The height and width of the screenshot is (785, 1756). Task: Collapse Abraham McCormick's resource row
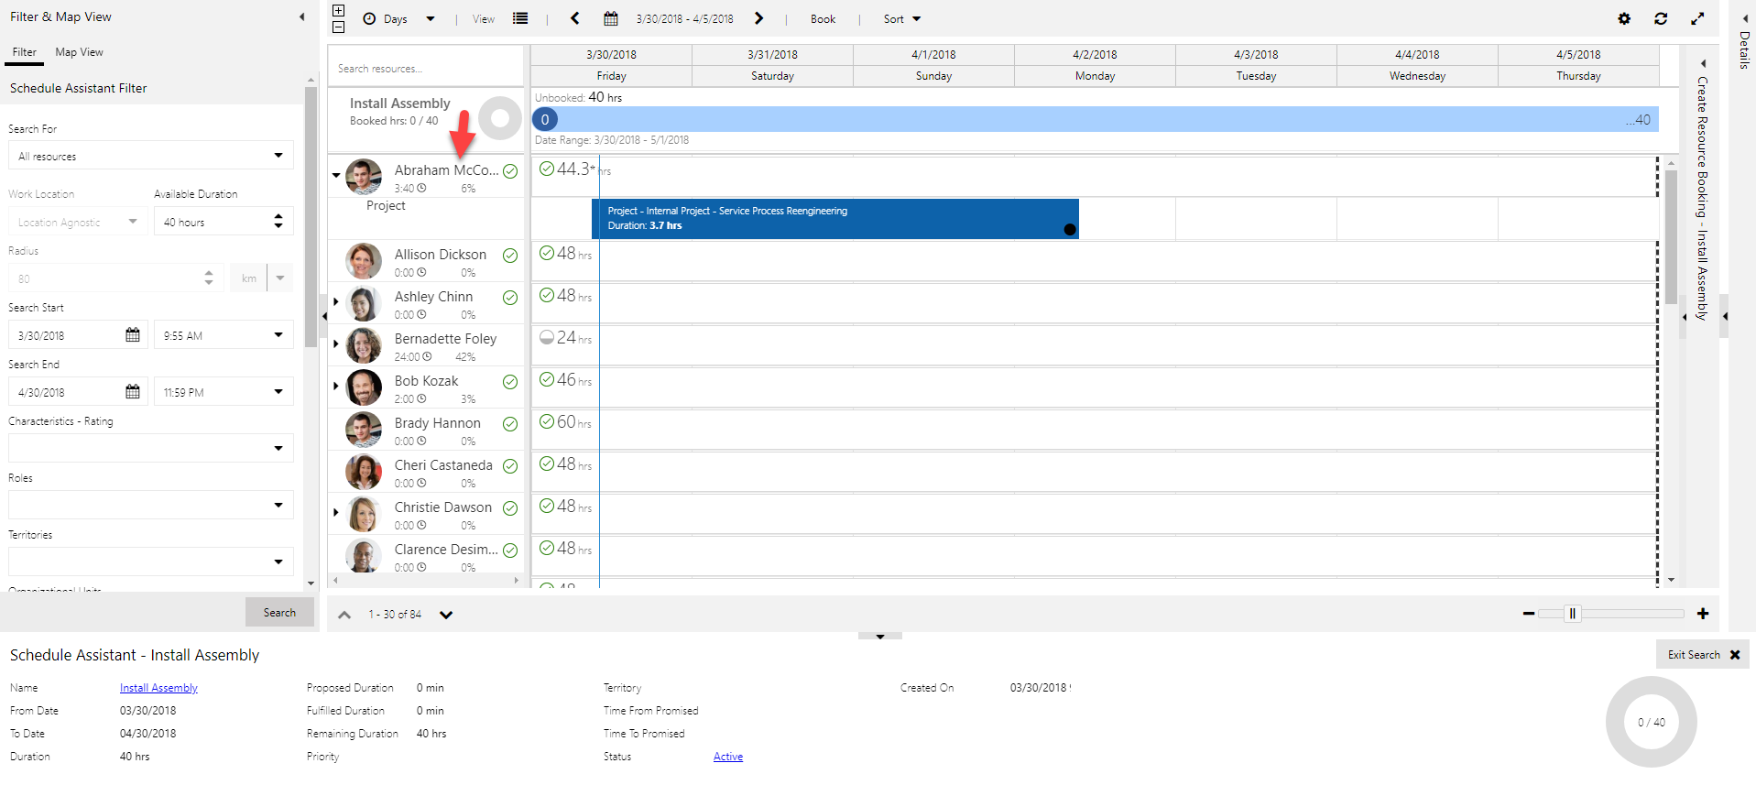336,175
